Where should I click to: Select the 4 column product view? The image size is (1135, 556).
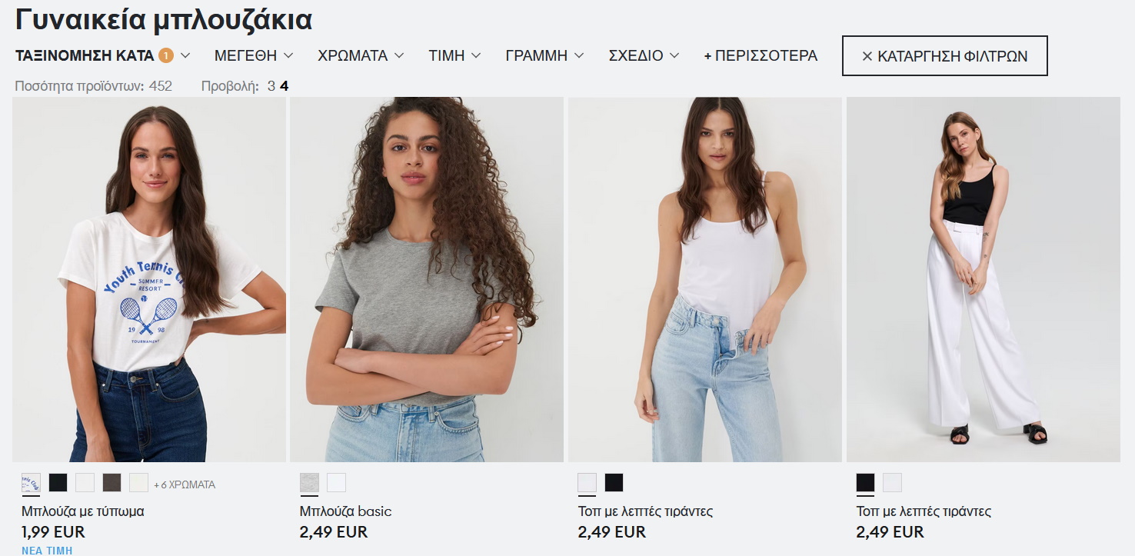coord(285,86)
